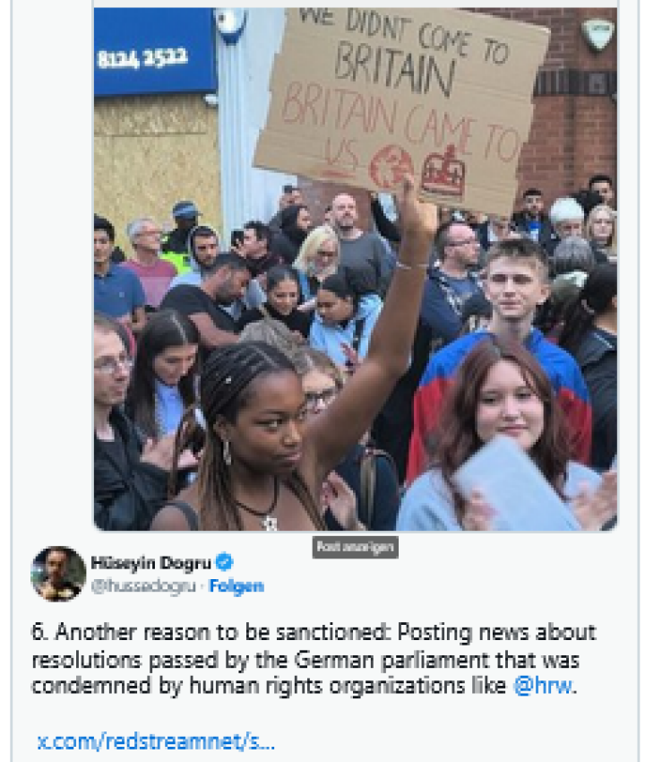
Task: Click the blue verified badge icon
Action: coord(224,562)
